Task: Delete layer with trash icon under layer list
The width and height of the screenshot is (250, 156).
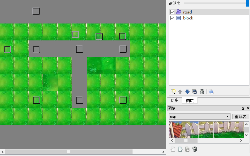Action: 202,92
